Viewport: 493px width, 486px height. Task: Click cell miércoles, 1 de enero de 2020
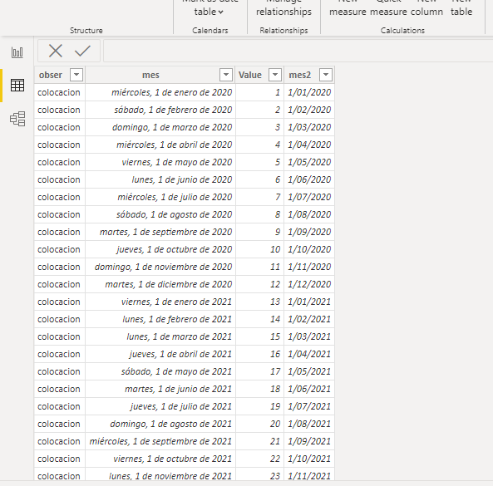pyautogui.click(x=160, y=92)
